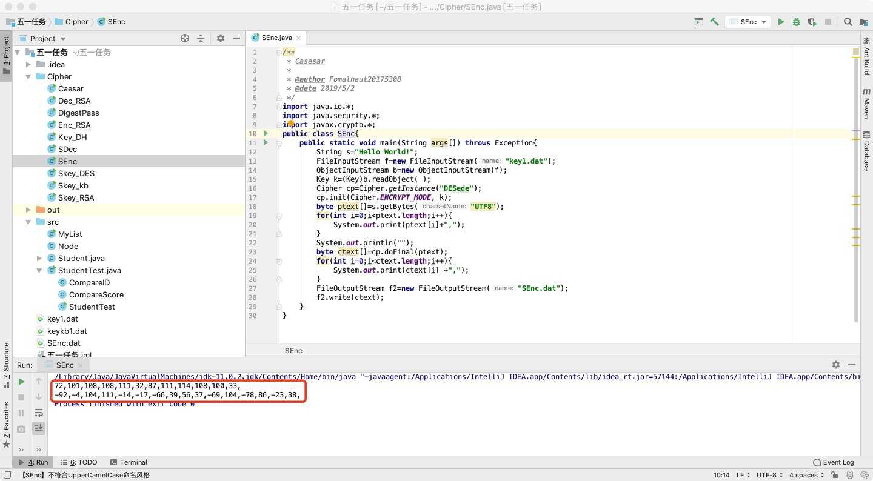The image size is (873, 481).
Task: Open Project Structure icon in top toolbar
Action: (x=864, y=22)
